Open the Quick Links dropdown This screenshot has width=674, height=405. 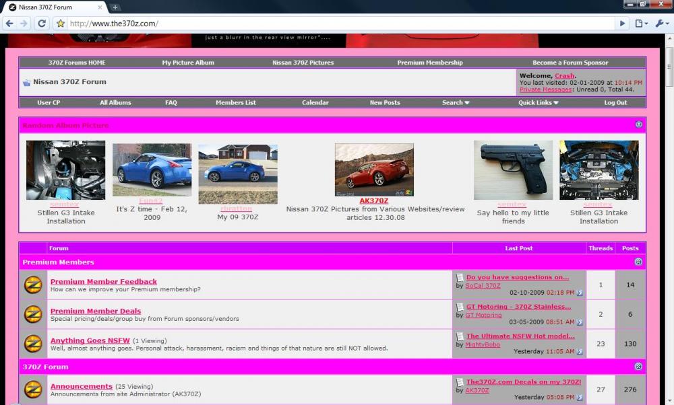point(538,102)
